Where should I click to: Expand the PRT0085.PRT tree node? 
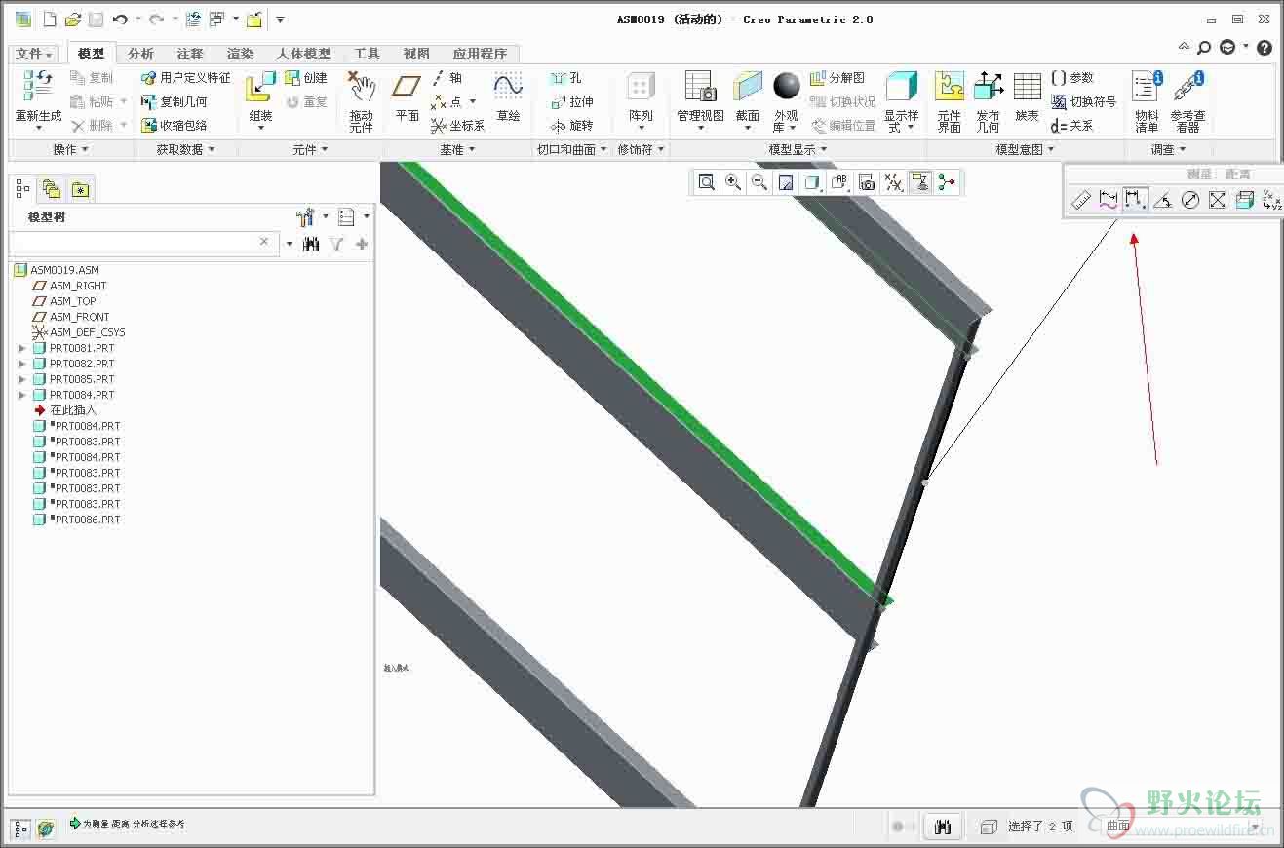(x=22, y=379)
